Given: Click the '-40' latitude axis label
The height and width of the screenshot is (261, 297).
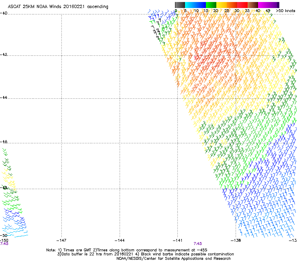Looking at the screenshot, I should tap(4, 13).
